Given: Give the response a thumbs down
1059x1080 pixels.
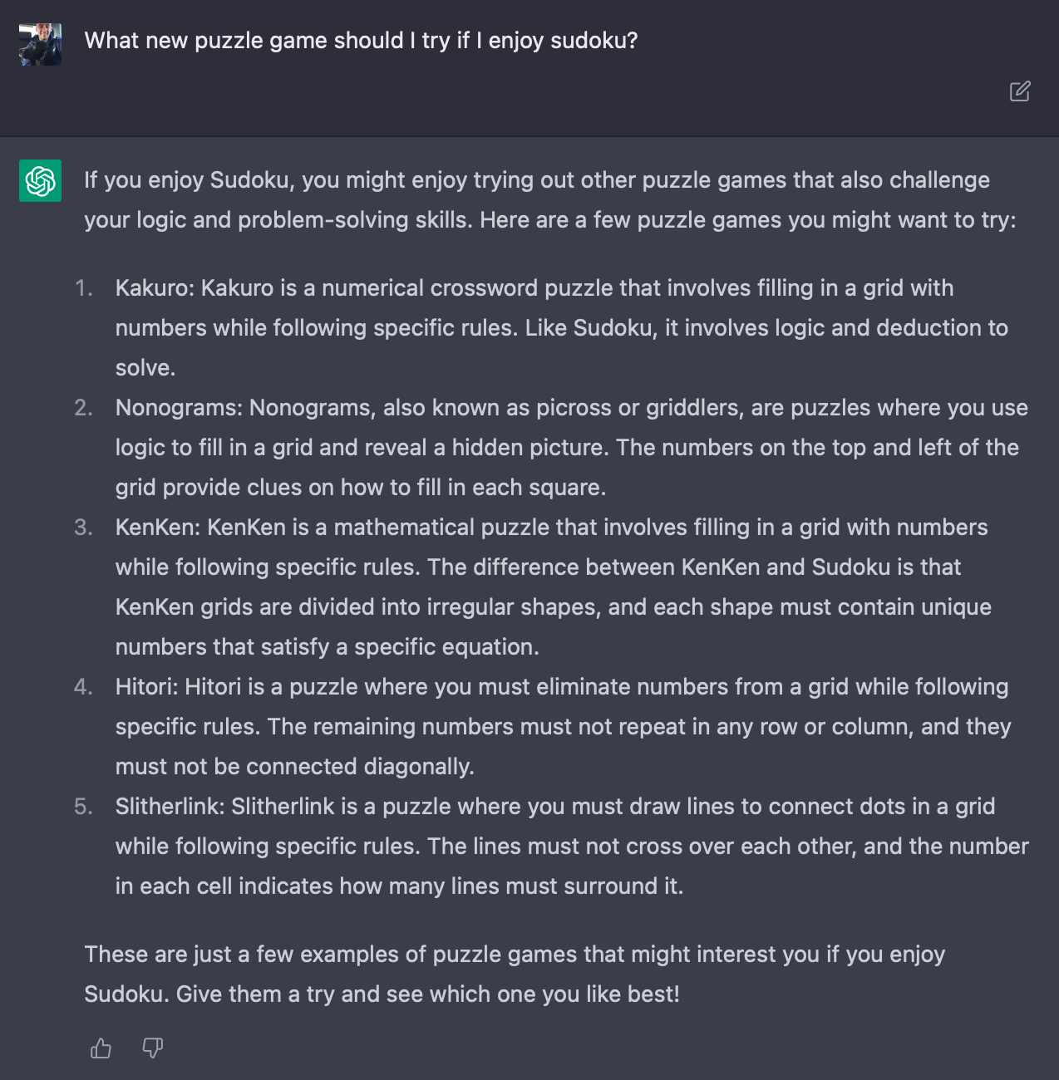Looking at the screenshot, I should [x=153, y=1048].
